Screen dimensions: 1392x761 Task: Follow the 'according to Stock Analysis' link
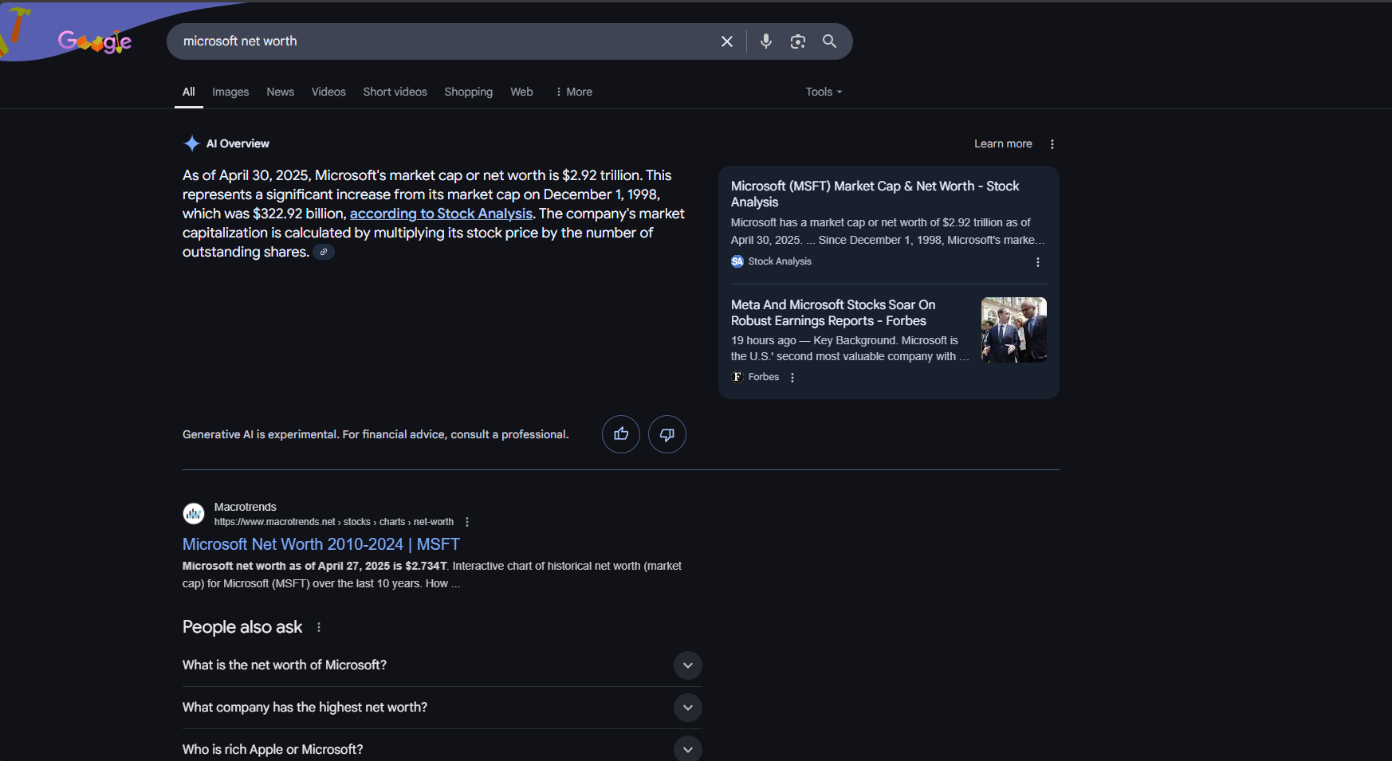tap(441, 214)
